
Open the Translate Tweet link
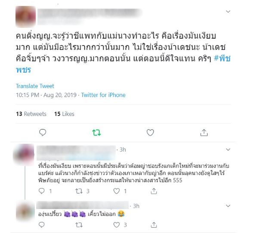click(x=35, y=86)
